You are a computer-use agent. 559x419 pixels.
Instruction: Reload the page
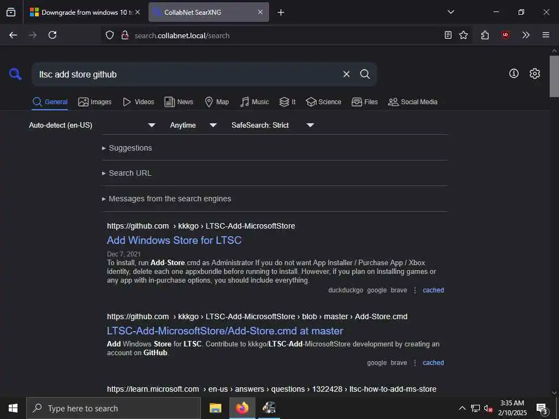52,35
